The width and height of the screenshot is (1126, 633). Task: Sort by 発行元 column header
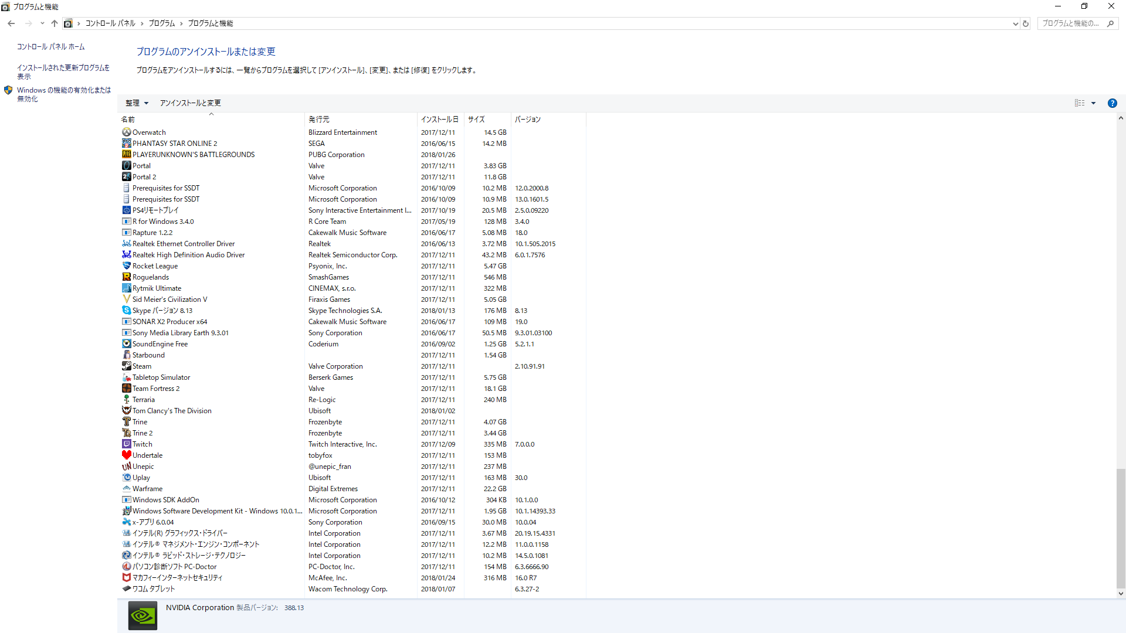319,120
